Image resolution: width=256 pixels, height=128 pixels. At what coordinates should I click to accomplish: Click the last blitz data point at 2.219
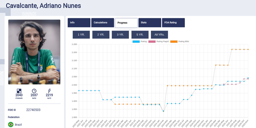coord(248,49)
